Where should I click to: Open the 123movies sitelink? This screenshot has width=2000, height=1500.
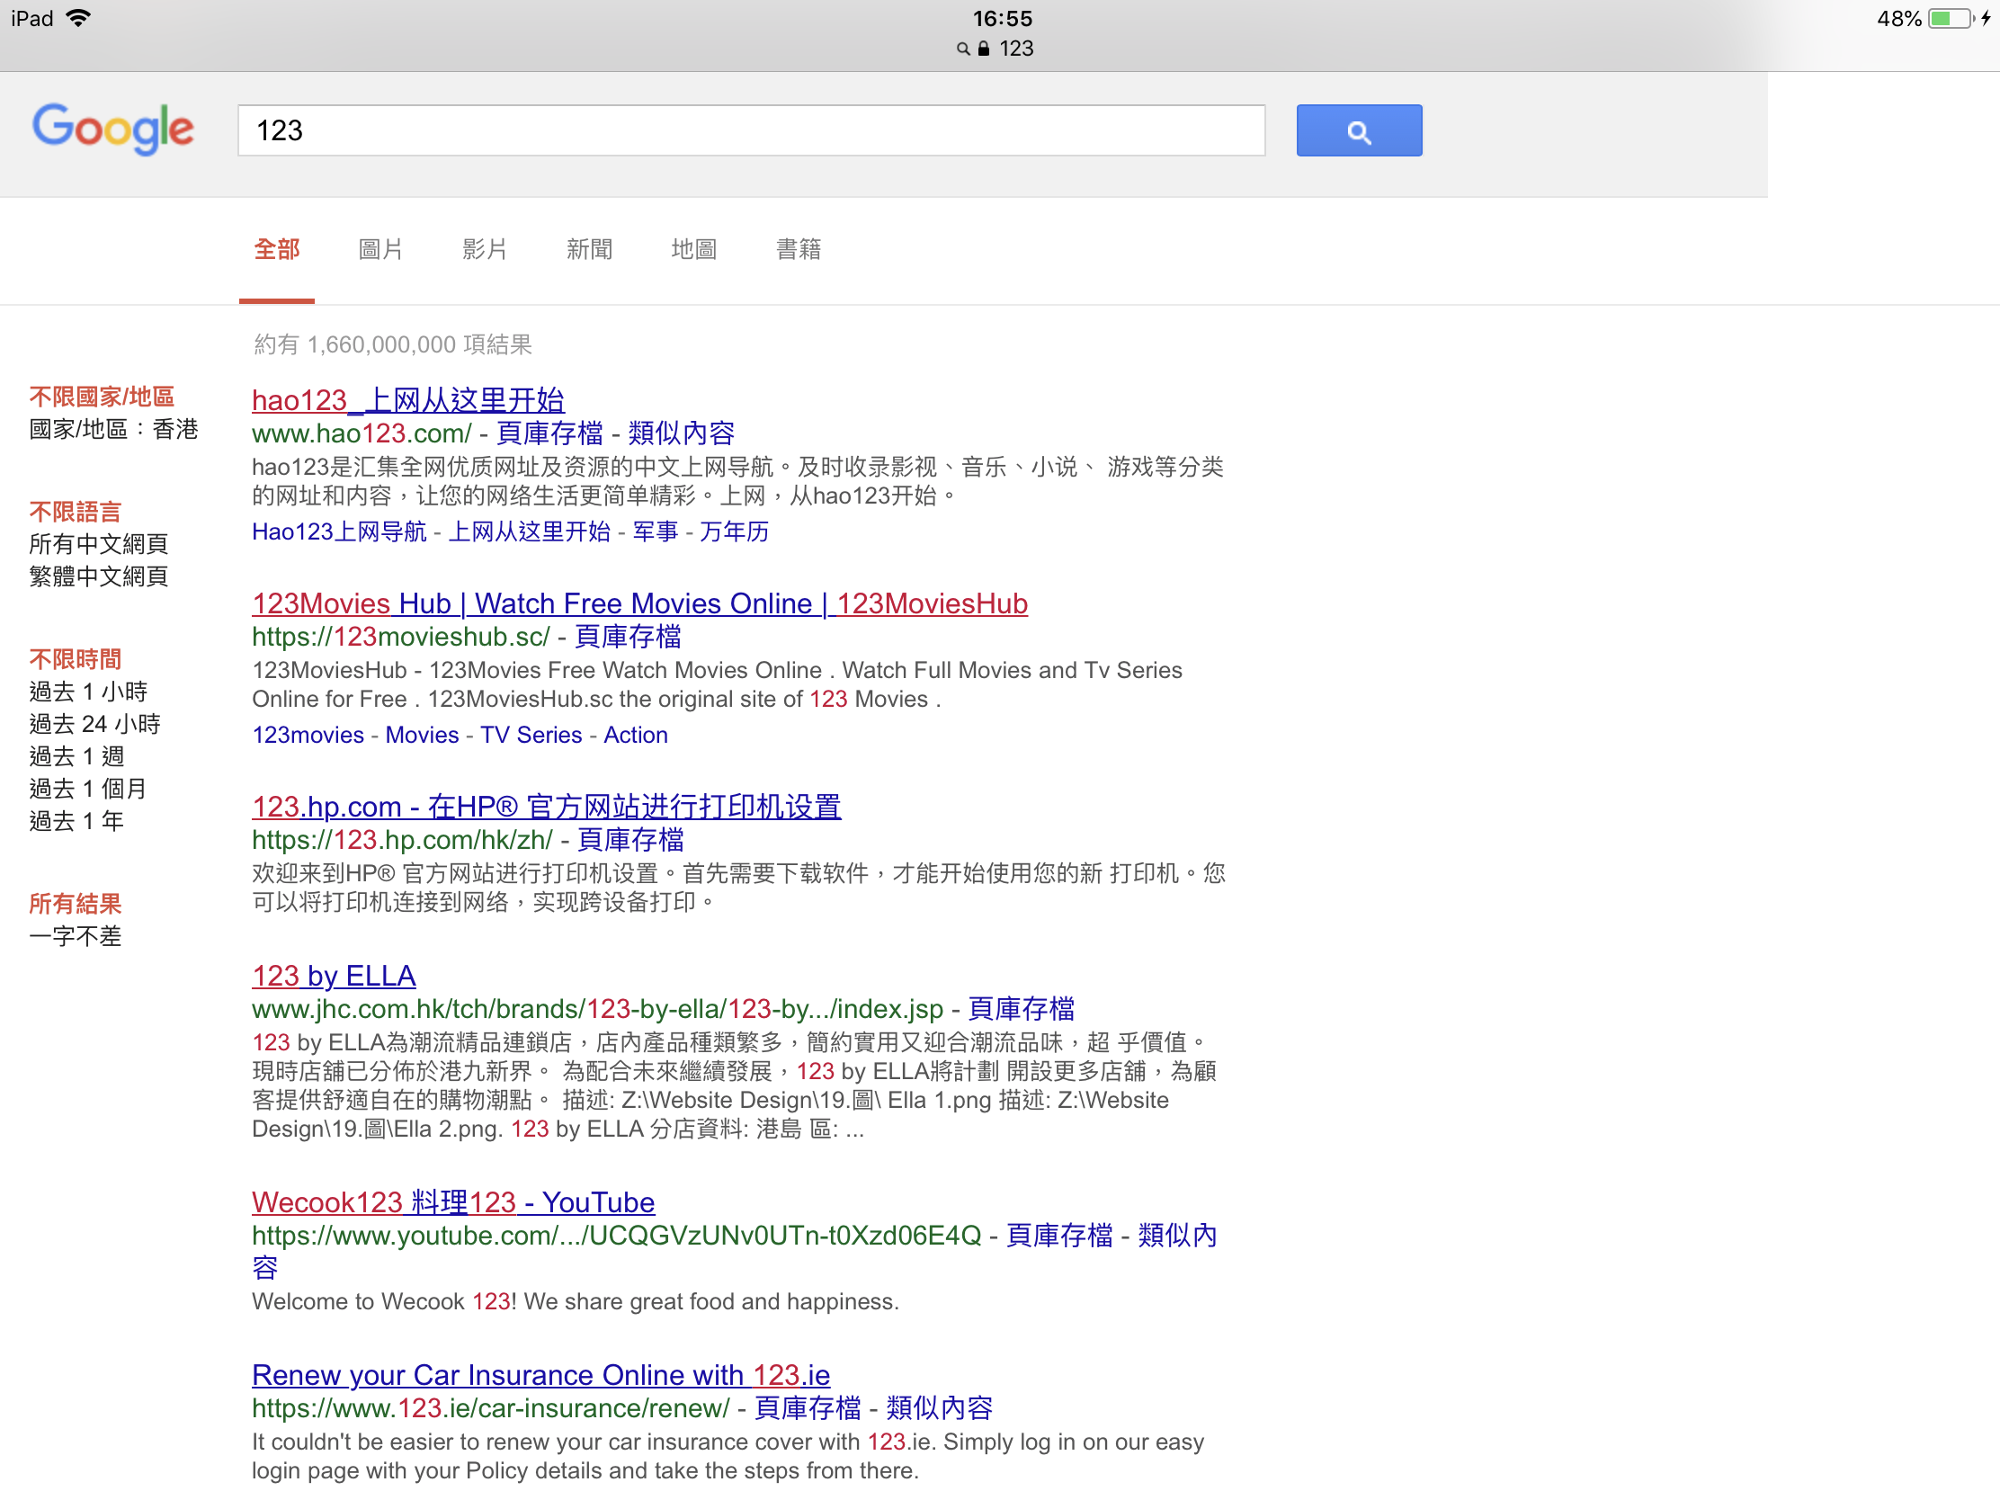click(308, 736)
